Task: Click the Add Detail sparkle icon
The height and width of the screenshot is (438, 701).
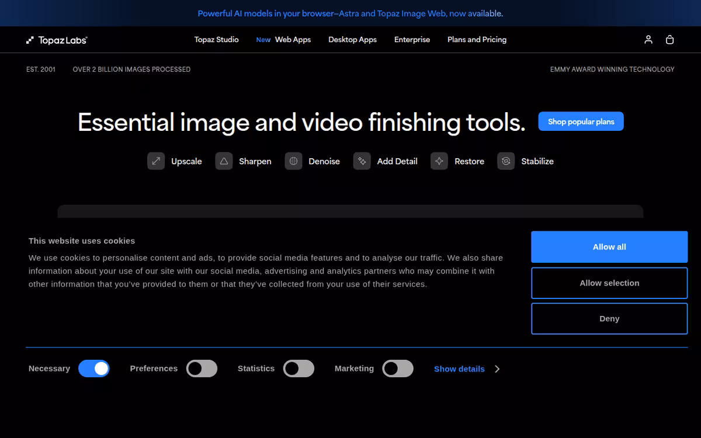Action: pos(362,161)
